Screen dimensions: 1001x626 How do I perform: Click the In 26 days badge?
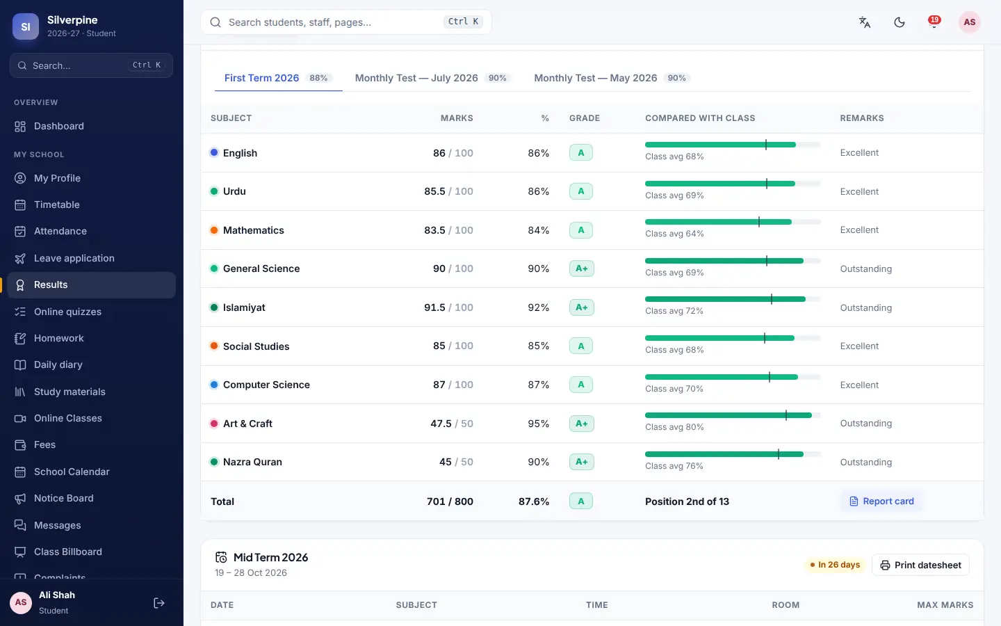(x=835, y=565)
